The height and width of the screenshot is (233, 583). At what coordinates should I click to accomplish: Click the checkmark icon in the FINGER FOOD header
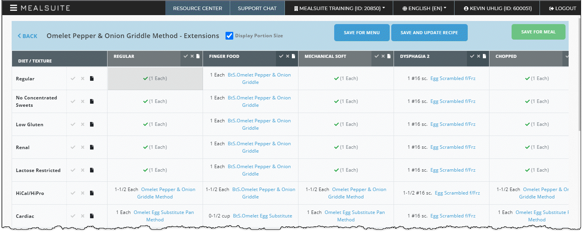[x=282, y=56]
